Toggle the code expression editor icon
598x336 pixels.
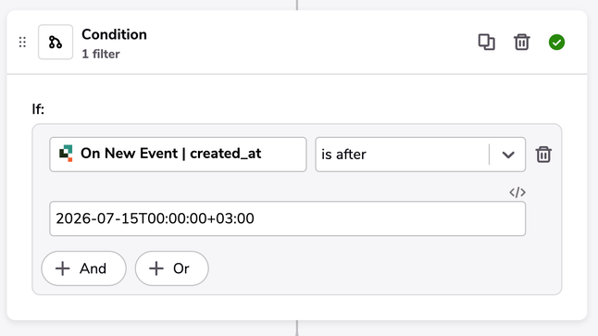[x=517, y=193]
